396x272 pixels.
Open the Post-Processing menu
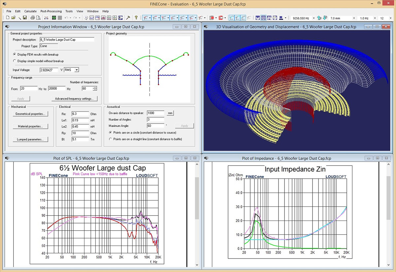[51, 11]
